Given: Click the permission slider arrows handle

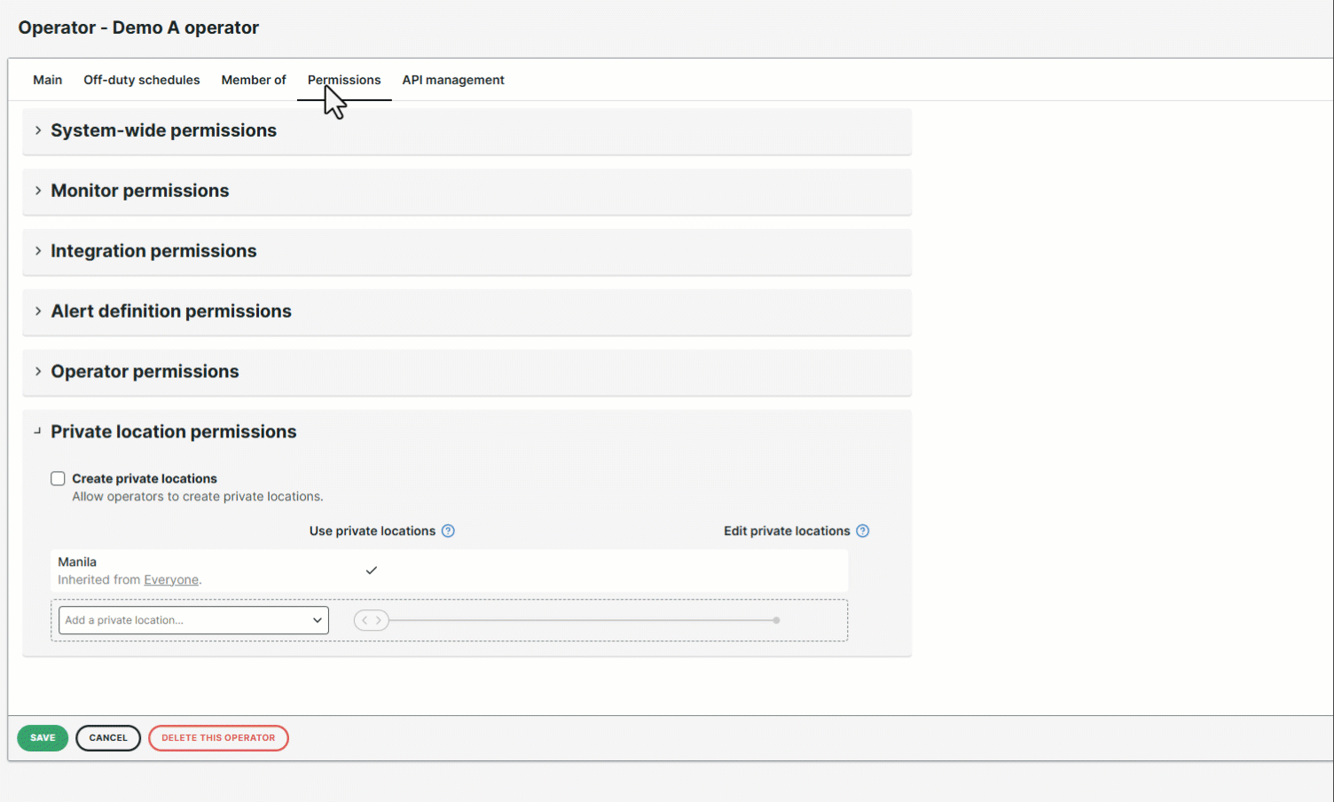Looking at the screenshot, I should tap(372, 620).
